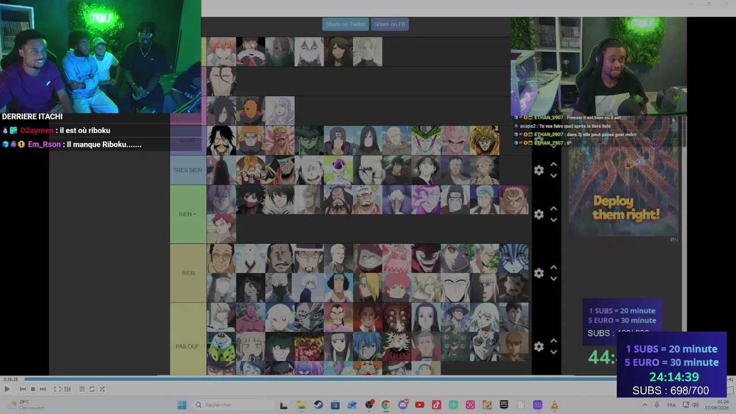The image size is (736, 414).
Task: Switch the FRA keyboard language indicator
Action: click(x=672, y=405)
